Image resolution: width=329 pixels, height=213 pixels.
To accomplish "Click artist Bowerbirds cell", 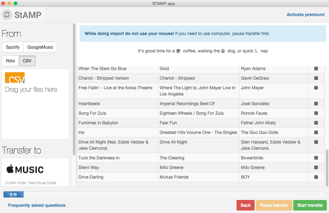I will pyautogui.click(x=273, y=158).
